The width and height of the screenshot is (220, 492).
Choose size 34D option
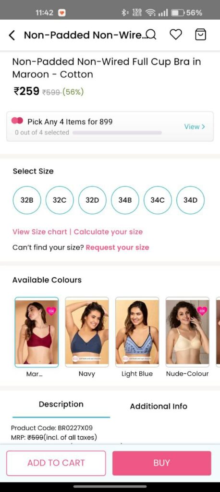[190, 200]
